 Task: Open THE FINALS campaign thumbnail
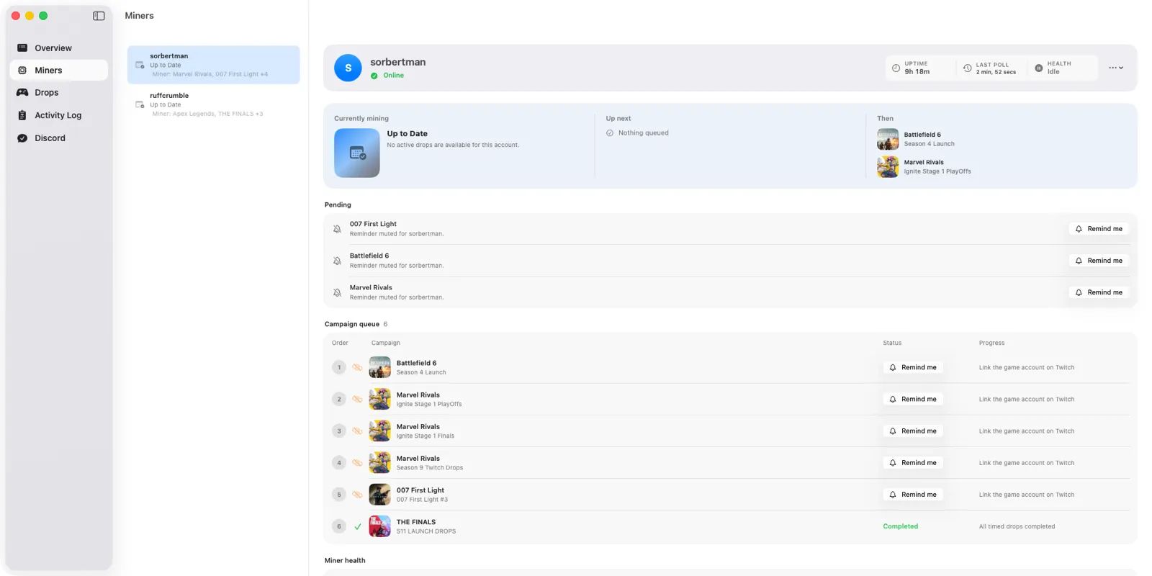(379, 526)
